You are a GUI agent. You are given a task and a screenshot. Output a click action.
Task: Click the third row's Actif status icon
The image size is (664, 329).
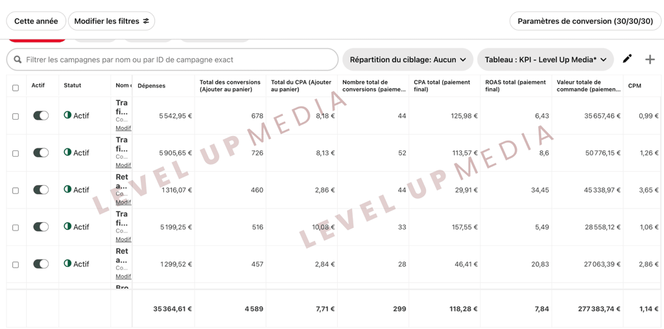(67, 190)
